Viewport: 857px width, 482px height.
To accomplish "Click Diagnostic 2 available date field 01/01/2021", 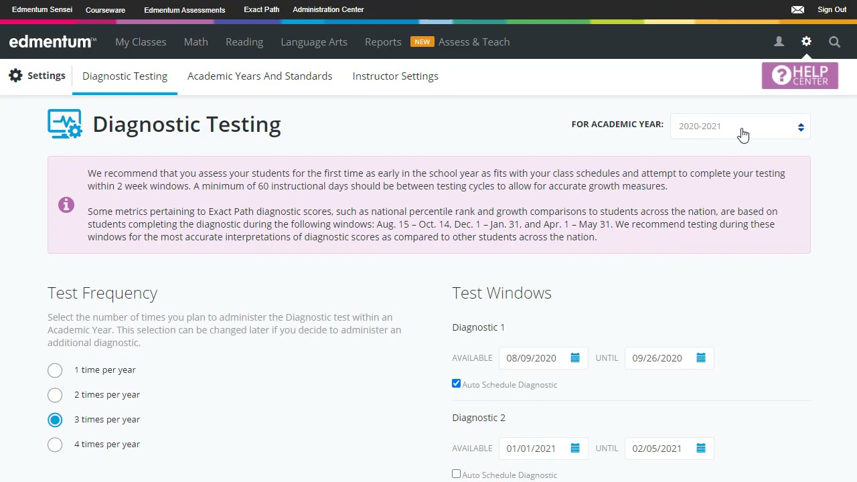I will 544,449.
